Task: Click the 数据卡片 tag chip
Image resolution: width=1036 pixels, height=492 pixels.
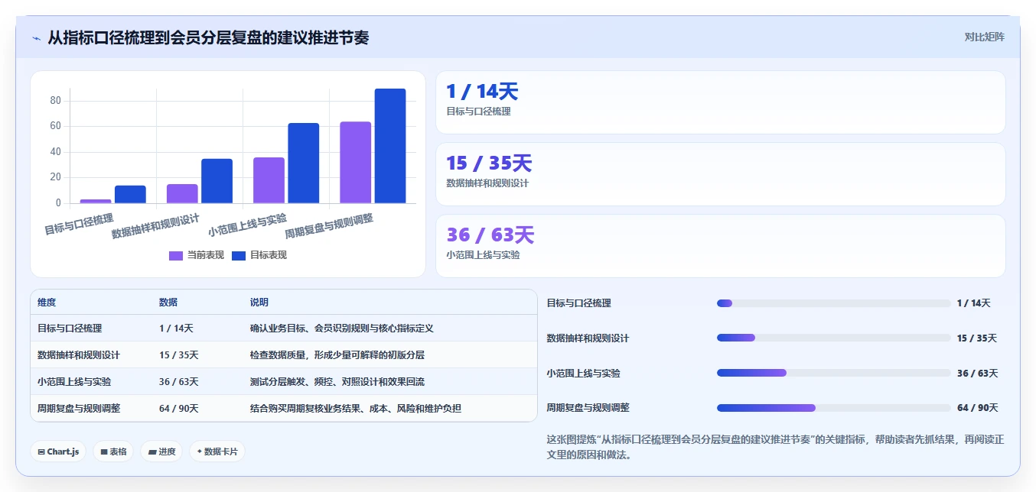Action: pyautogui.click(x=217, y=452)
